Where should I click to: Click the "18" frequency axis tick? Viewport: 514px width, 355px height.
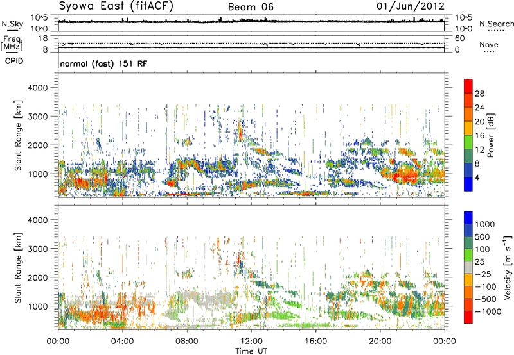43,38
